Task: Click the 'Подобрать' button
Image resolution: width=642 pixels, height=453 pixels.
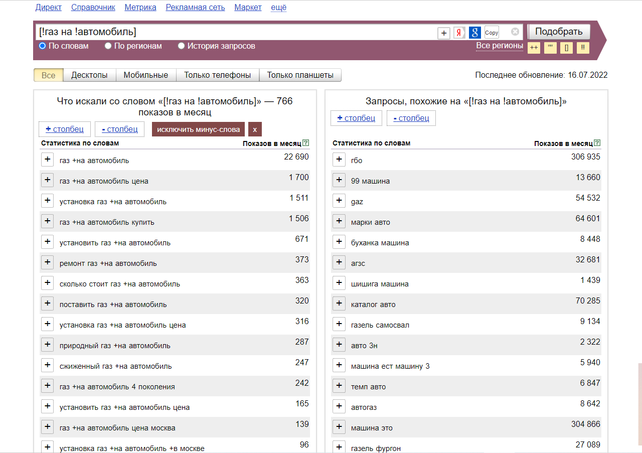Action: (559, 32)
